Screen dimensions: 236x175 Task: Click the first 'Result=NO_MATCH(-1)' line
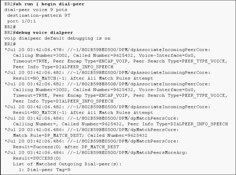coord(83,78)
